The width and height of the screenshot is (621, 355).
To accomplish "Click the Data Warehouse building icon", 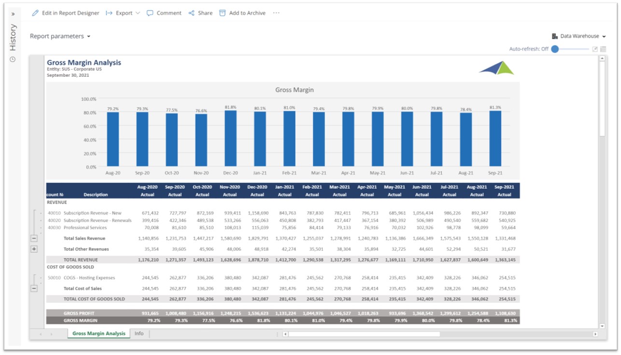I will click(x=555, y=36).
